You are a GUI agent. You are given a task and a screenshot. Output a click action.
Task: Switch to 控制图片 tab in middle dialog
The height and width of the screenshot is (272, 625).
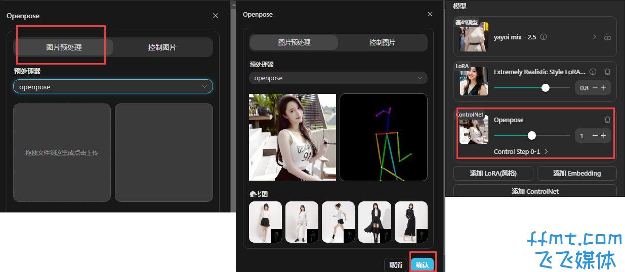[x=382, y=42]
